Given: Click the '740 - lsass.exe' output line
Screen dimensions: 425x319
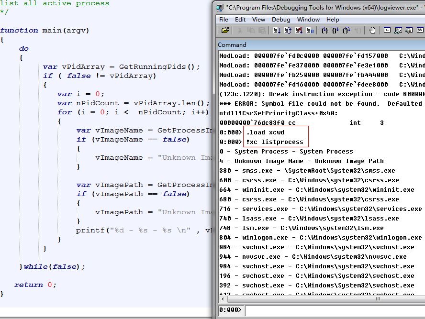Looking at the screenshot, I should (309, 219).
